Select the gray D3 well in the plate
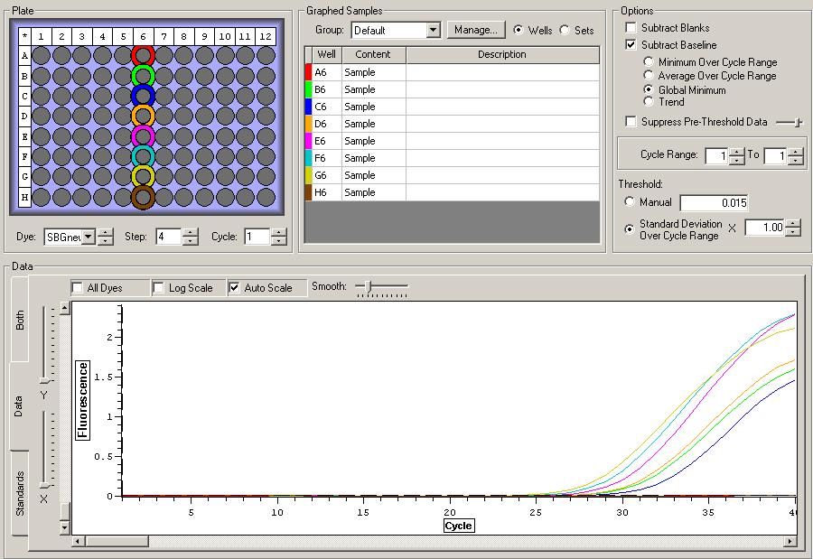Viewport: 813px width, 559px height. point(82,116)
